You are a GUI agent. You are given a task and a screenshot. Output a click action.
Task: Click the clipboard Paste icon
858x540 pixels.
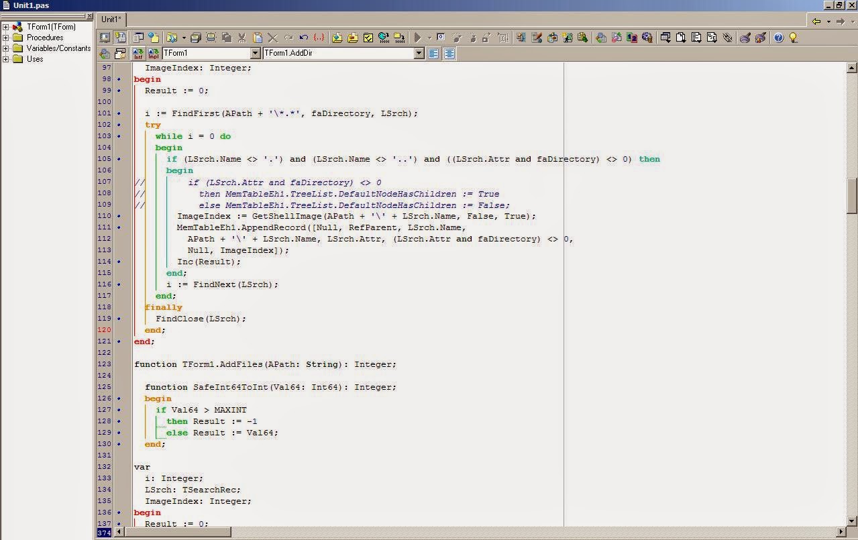pyautogui.click(x=257, y=38)
